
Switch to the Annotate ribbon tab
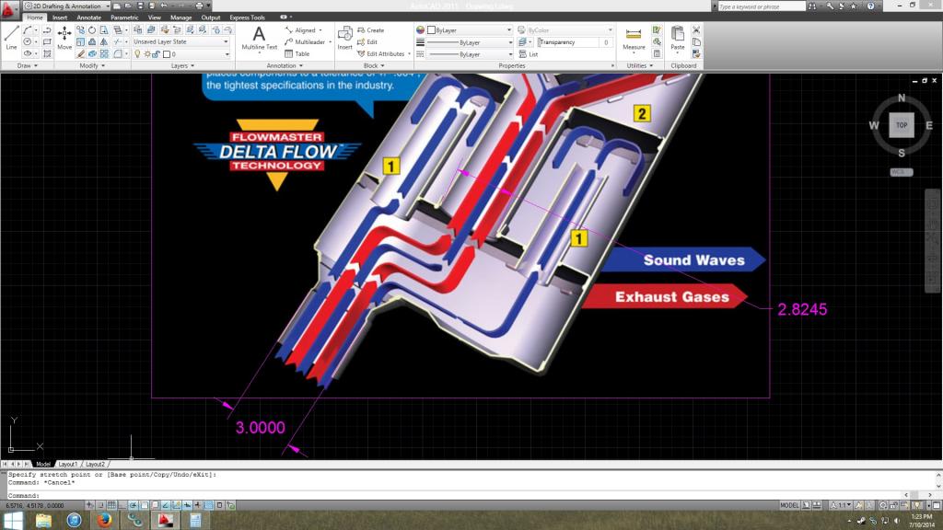(89, 17)
